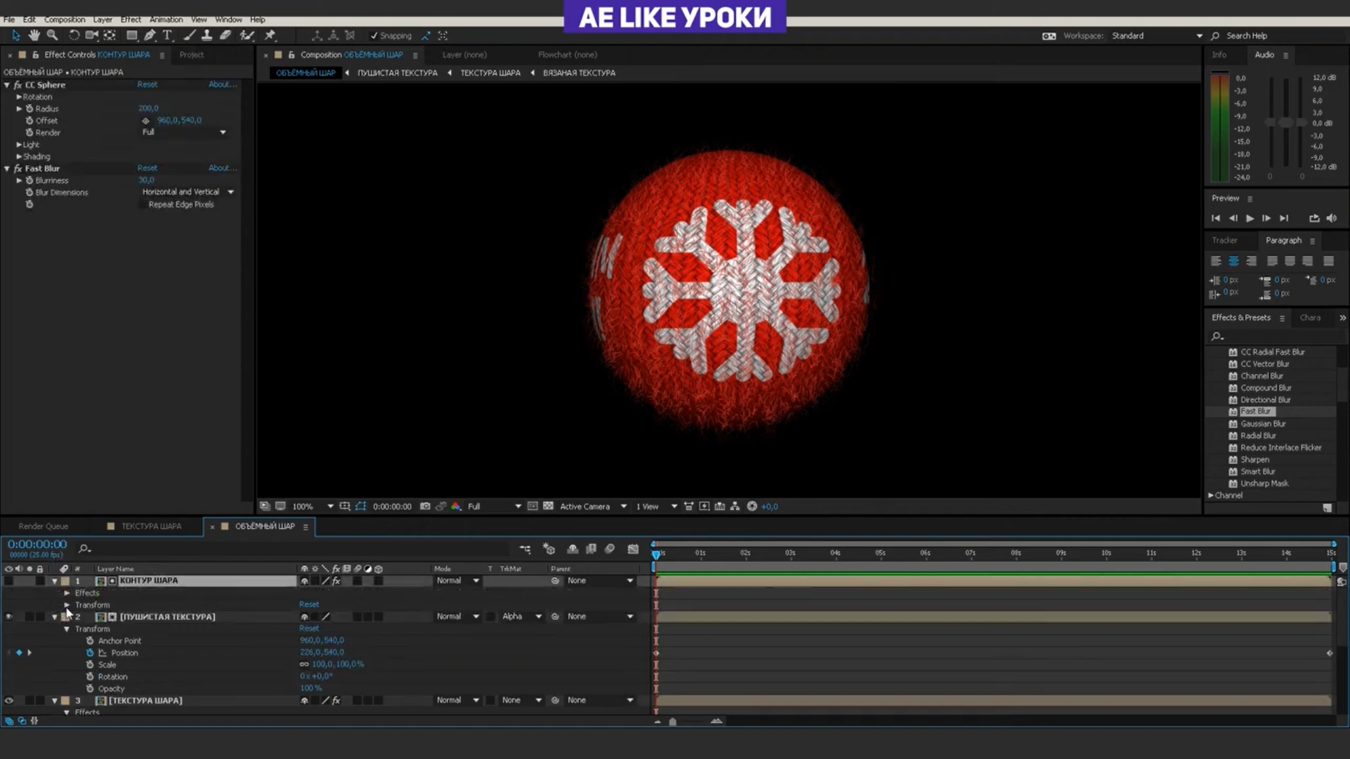Screen dimensions: 1350x759
Task: Take a snapshot with camera icon
Action: [425, 506]
